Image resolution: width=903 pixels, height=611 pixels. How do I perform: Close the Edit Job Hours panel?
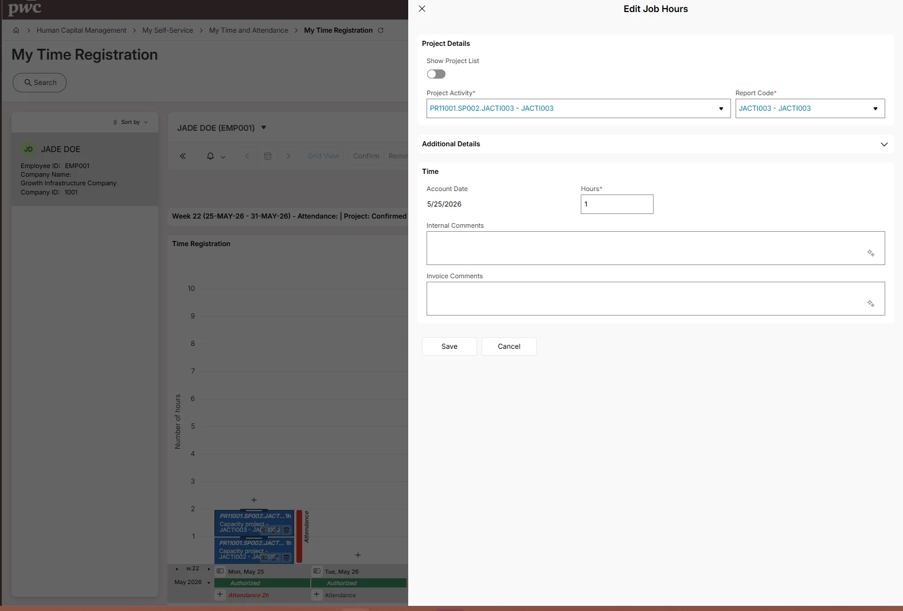click(422, 9)
